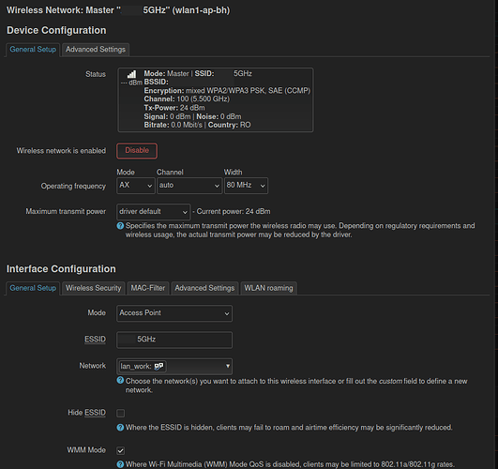Click the signal strength bars icon in Status
Image resolution: width=498 pixels, height=469 pixels.
point(131,74)
